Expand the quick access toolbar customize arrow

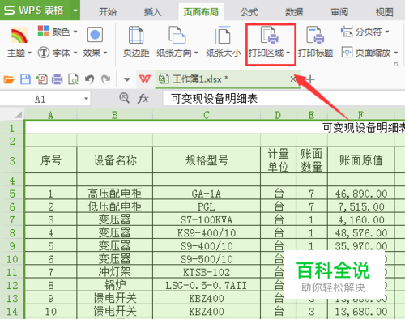(127, 79)
